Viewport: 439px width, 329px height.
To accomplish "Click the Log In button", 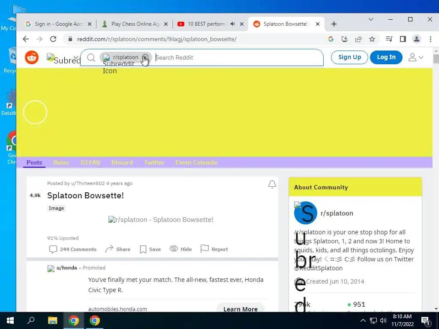I will pyautogui.click(x=386, y=57).
